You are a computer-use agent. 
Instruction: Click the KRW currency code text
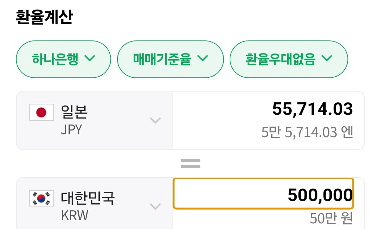pyautogui.click(x=74, y=215)
